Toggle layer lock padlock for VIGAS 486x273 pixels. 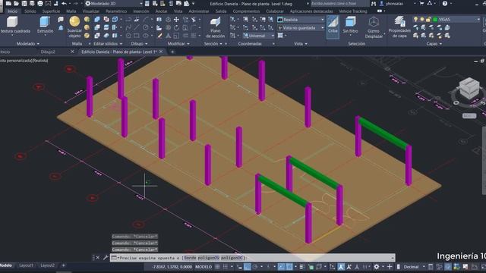tap(428, 20)
